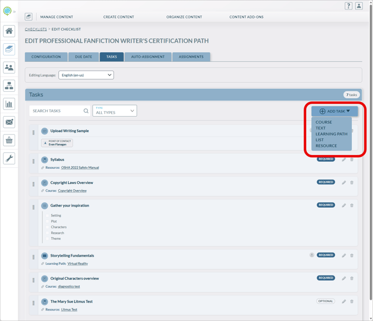Screen dimensions: 373x321
Task: Edit the Copyright Laws Overview task
Action: pyautogui.click(x=343, y=183)
